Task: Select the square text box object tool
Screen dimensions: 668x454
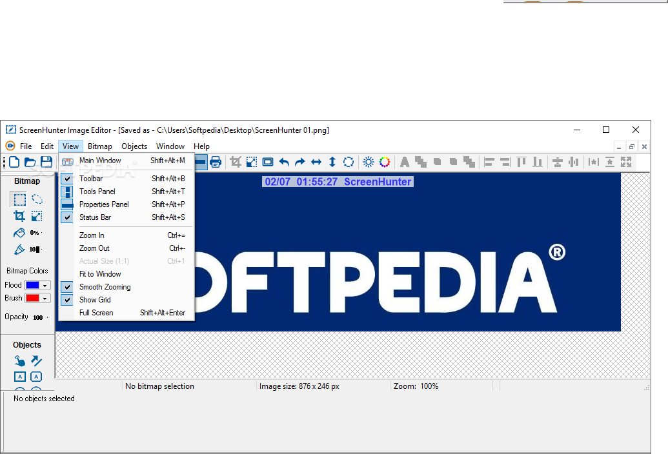Action: click(x=20, y=377)
